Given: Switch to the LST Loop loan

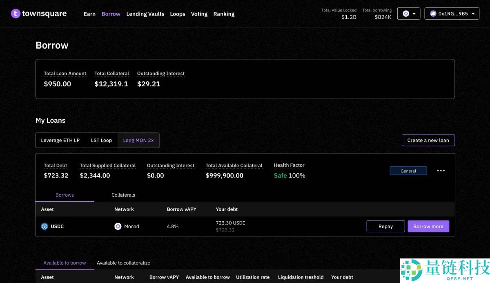Looking at the screenshot, I should click(x=101, y=140).
